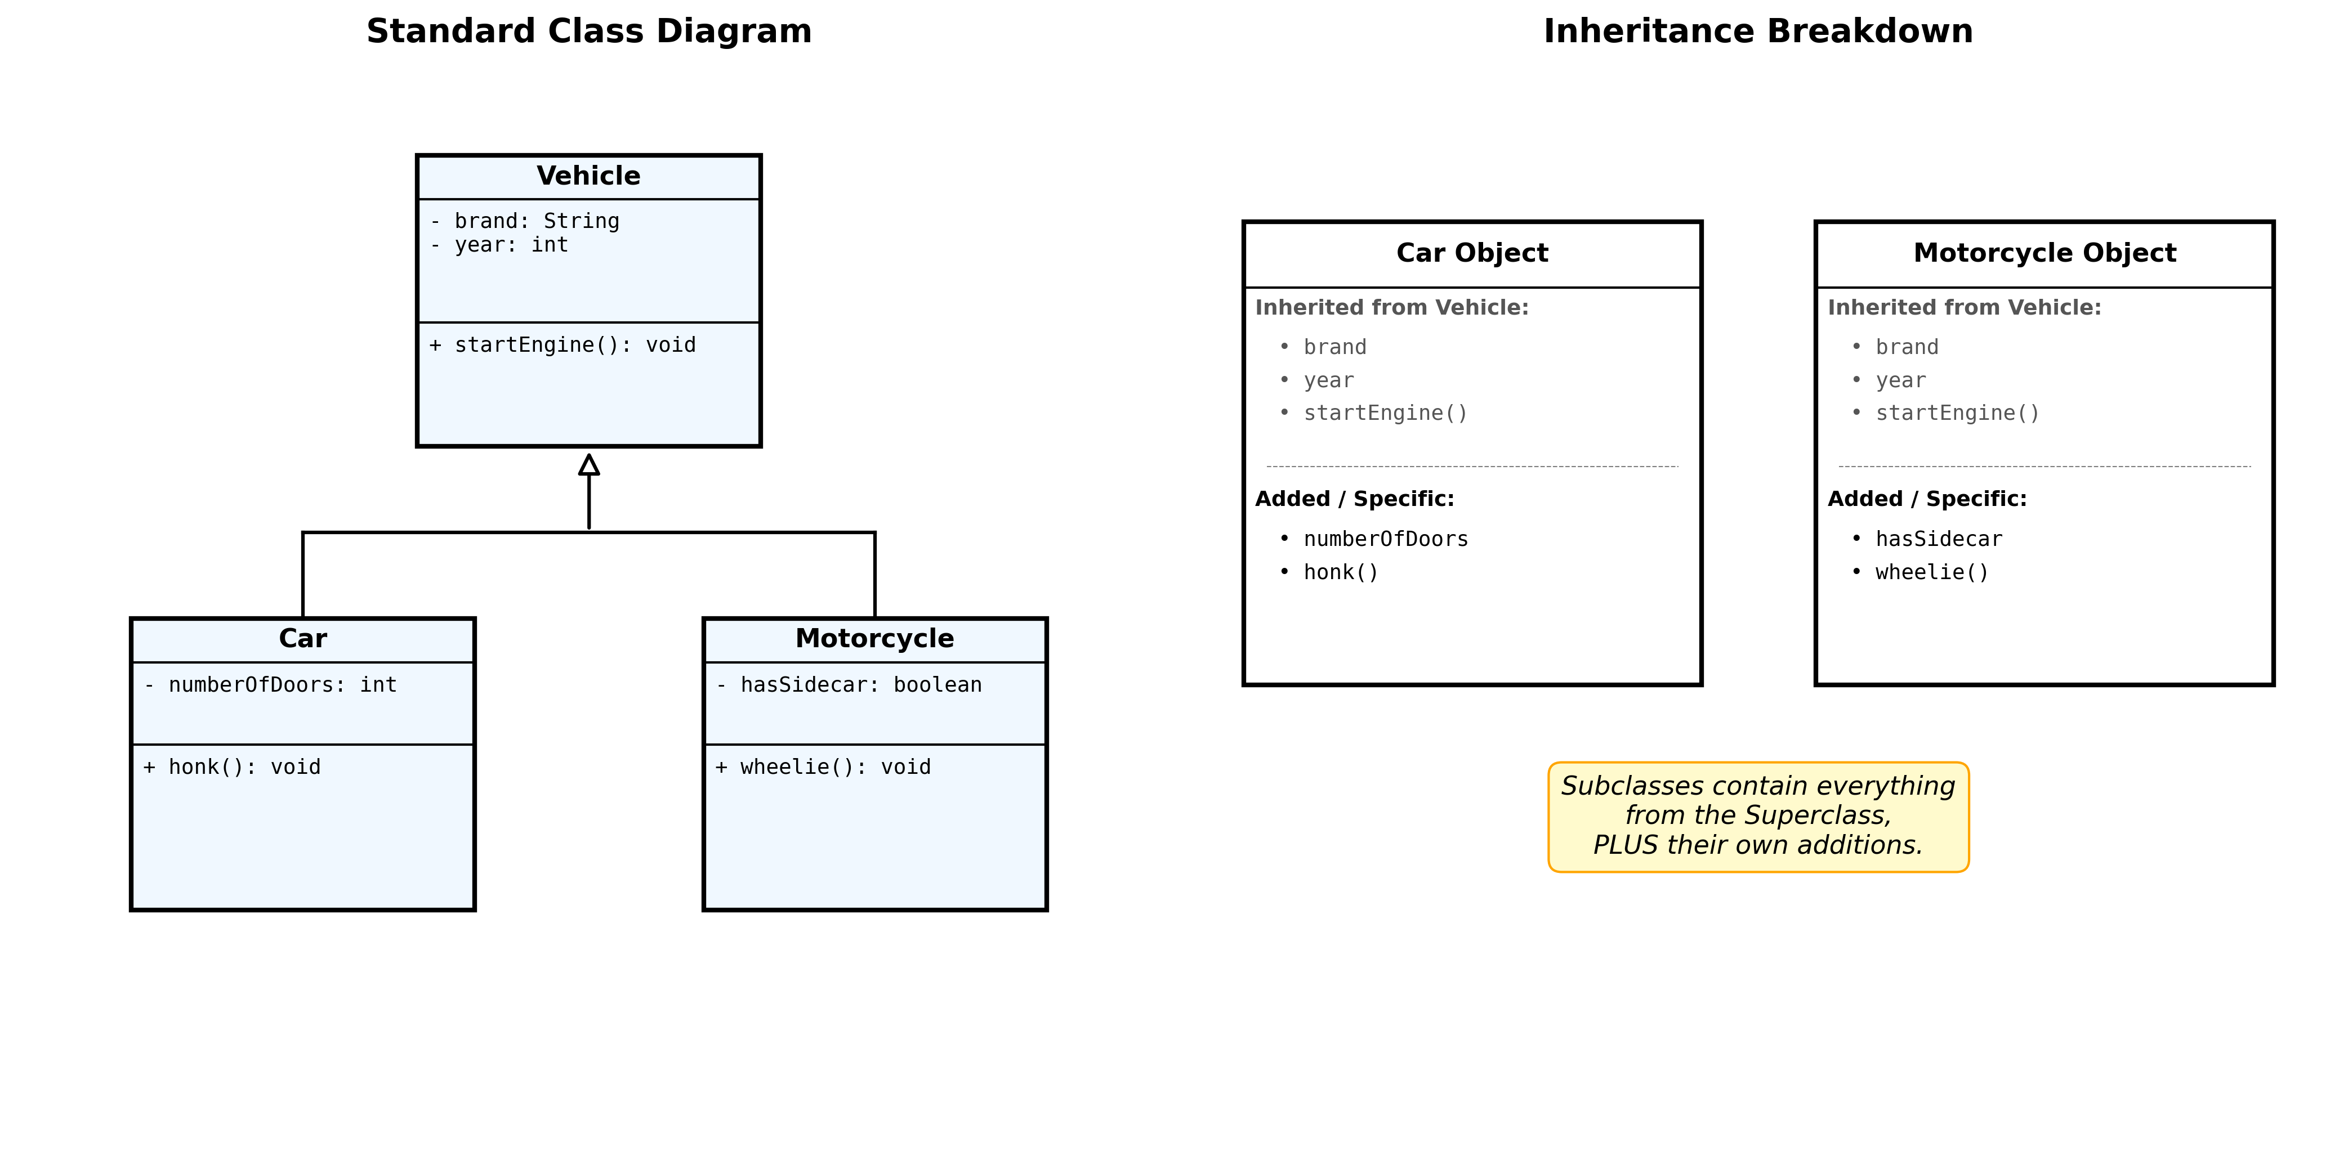Select the 'Standard Class Diagram' heading

(589, 31)
